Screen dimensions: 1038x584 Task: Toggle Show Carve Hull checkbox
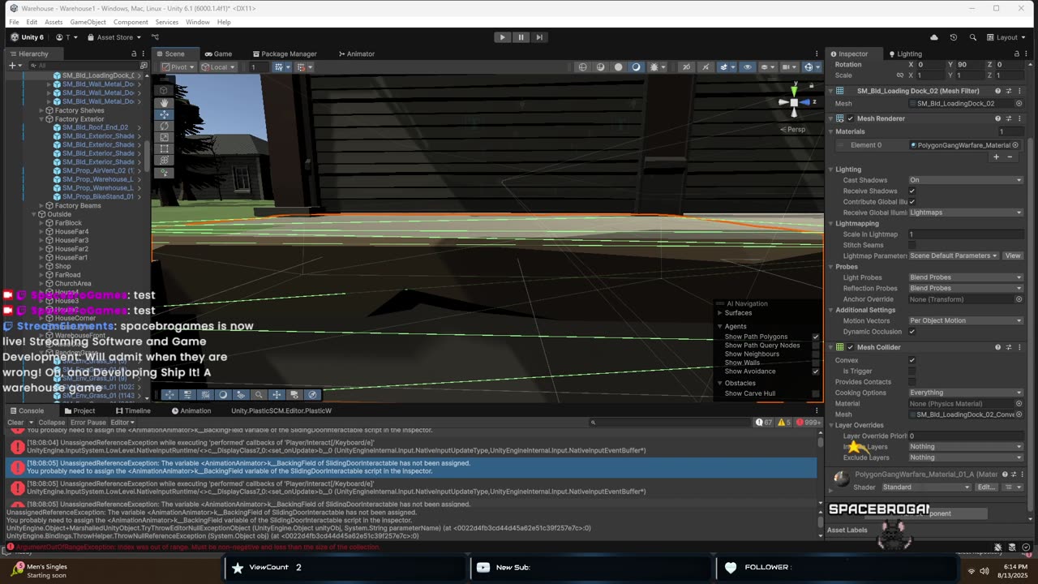click(816, 393)
